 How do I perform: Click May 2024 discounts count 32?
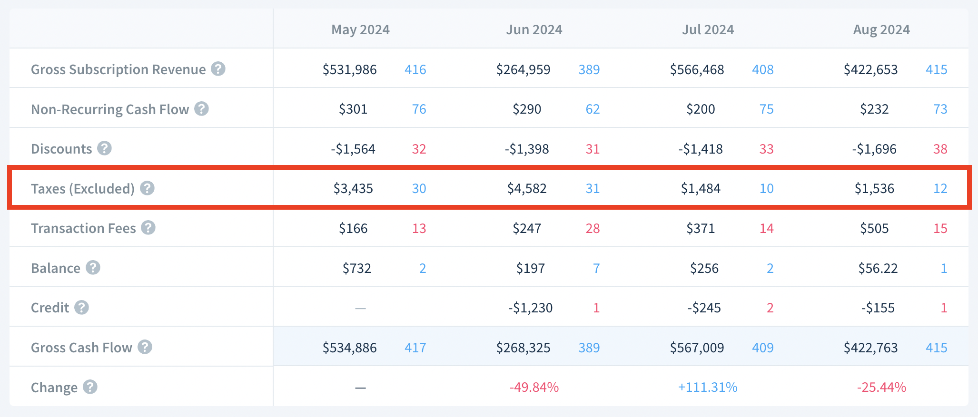tap(419, 149)
